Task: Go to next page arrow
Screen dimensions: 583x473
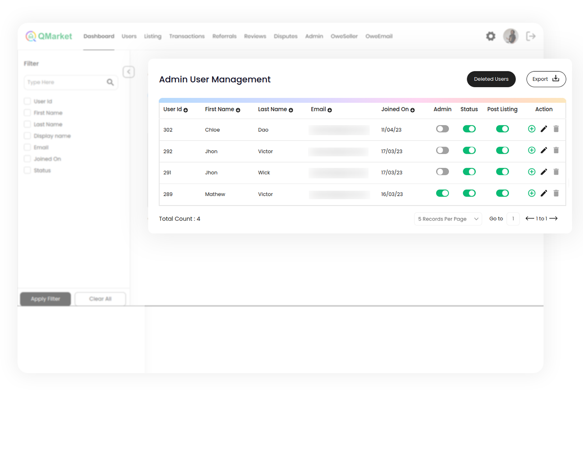Action: [554, 219]
